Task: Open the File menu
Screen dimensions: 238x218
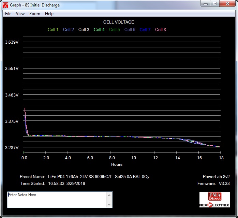Action: (8, 14)
